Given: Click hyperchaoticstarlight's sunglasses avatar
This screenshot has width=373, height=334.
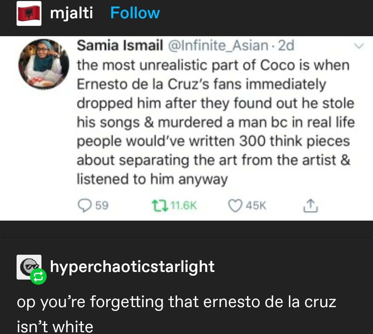Looking at the screenshot, I should [x=29, y=266].
